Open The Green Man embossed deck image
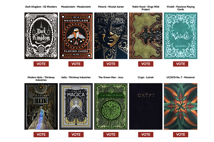 coord(111,106)
